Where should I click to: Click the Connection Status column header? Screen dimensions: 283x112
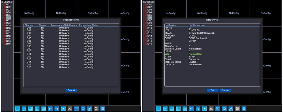[x=88, y=25]
